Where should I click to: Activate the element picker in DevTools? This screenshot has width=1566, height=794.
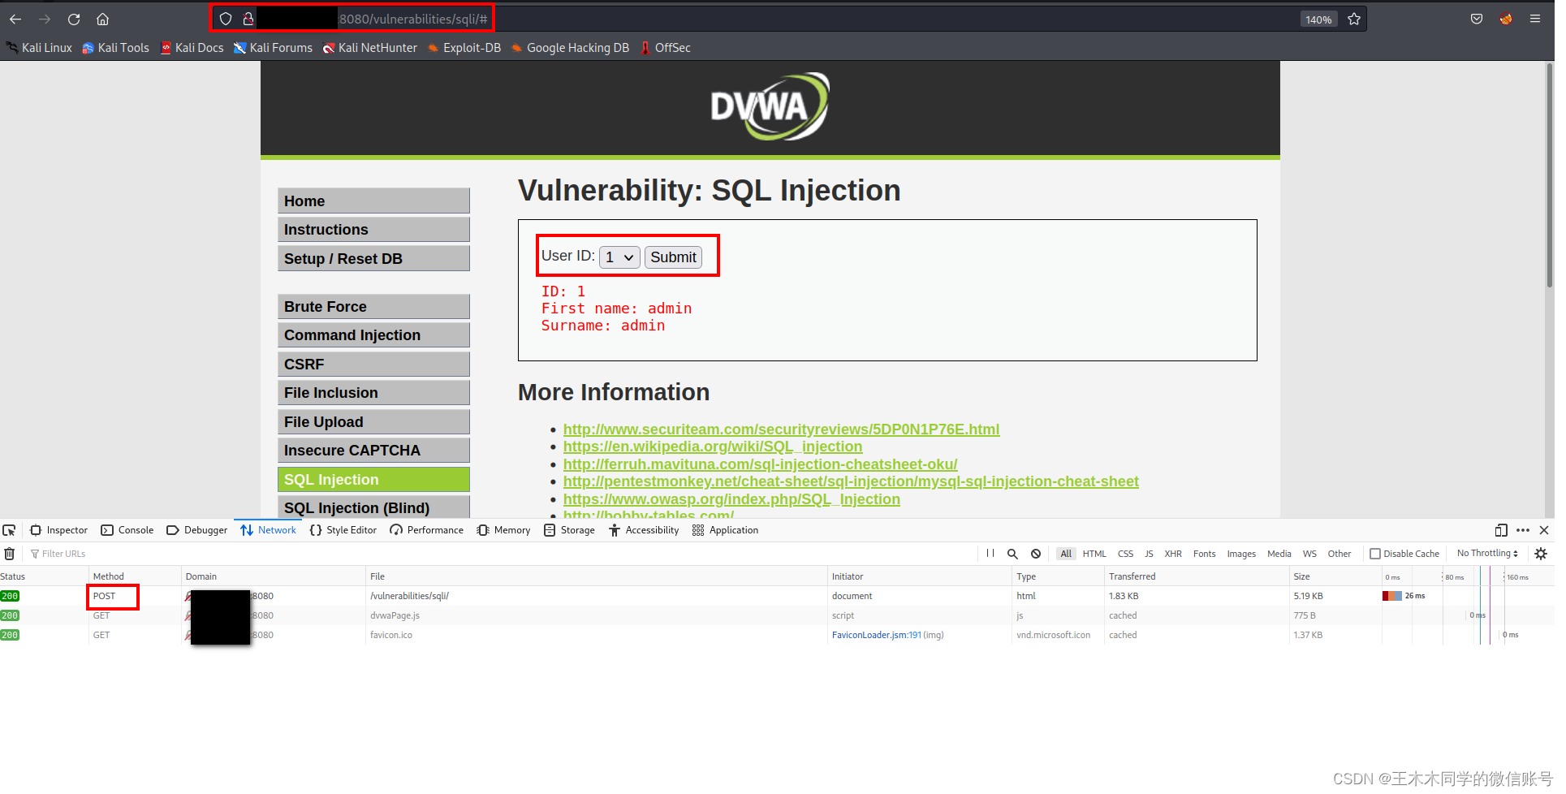point(9,530)
